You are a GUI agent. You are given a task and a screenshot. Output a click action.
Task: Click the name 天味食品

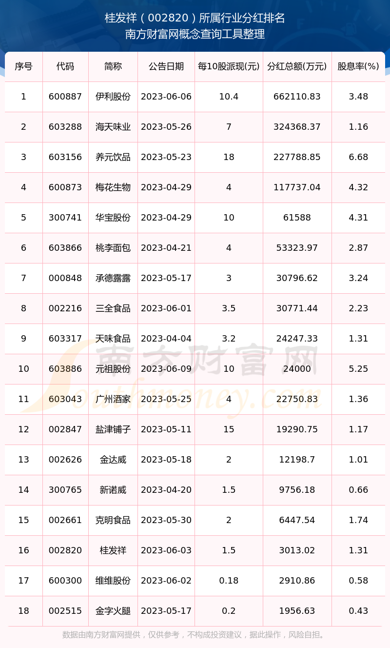point(113,339)
